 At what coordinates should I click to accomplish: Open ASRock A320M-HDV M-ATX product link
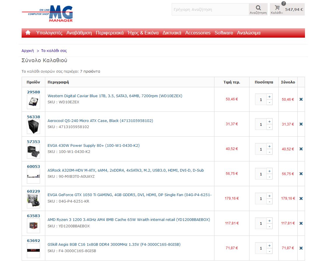126,170
